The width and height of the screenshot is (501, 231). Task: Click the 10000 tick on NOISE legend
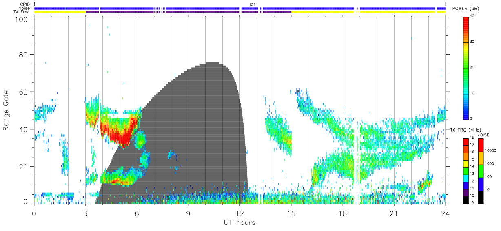pos(491,150)
